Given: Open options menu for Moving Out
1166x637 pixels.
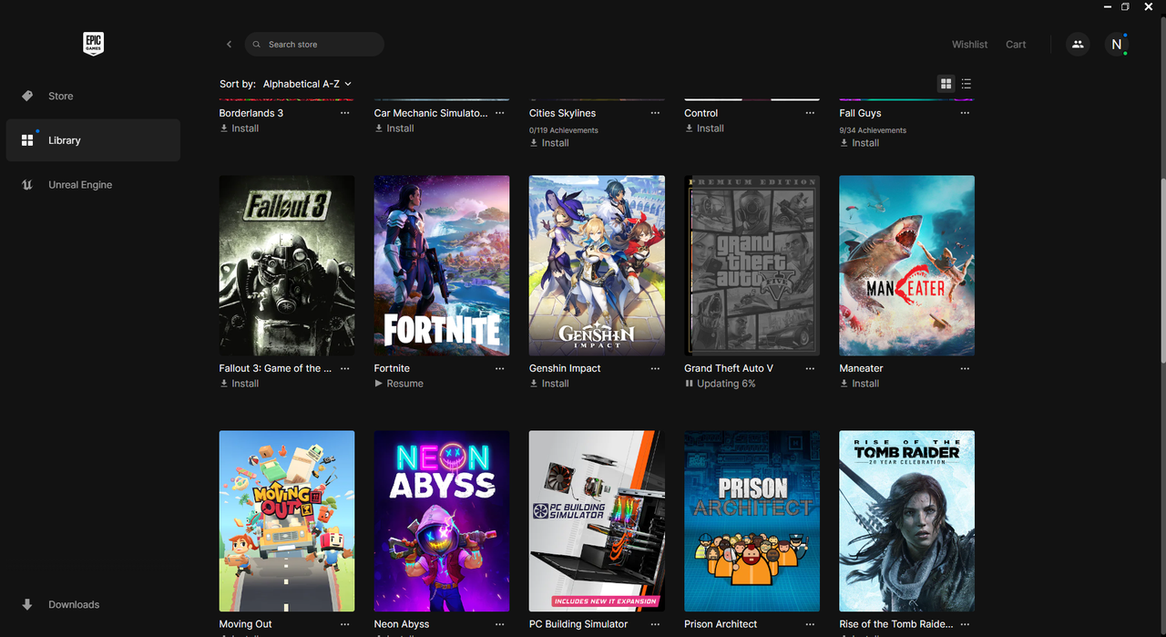Looking at the screenshot, I should click(x=344, y=624).
